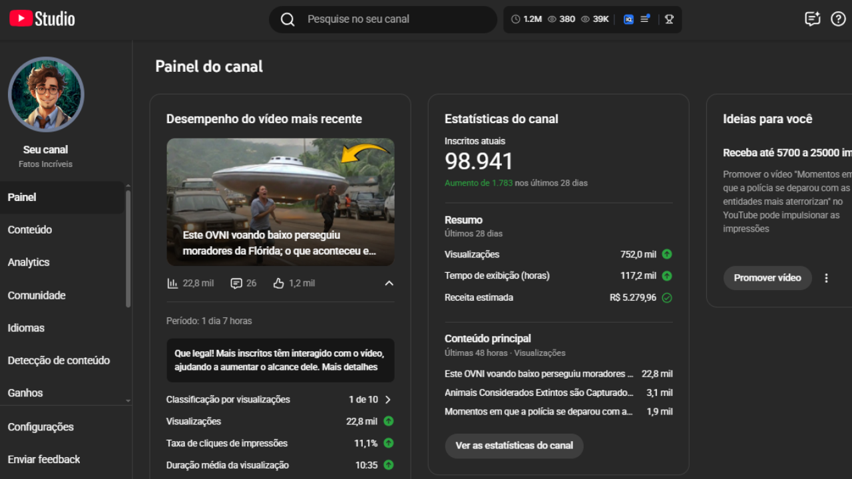The image size is (852, 479).
Task: Click the trophy icon in the top bar
Action: click(669, 19)
